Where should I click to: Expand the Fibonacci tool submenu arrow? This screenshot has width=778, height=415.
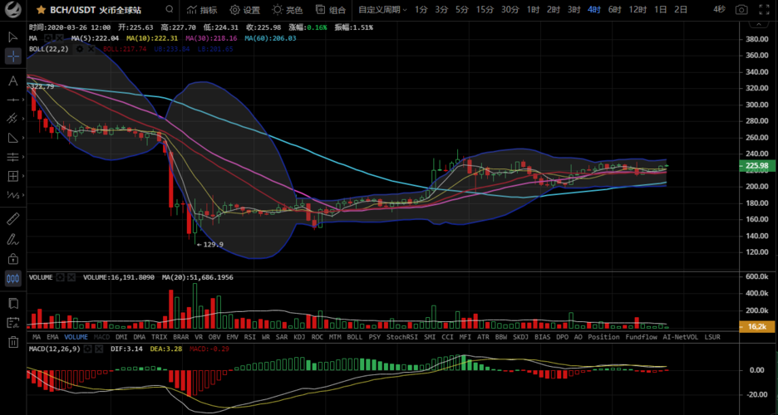tap(22, 157)
